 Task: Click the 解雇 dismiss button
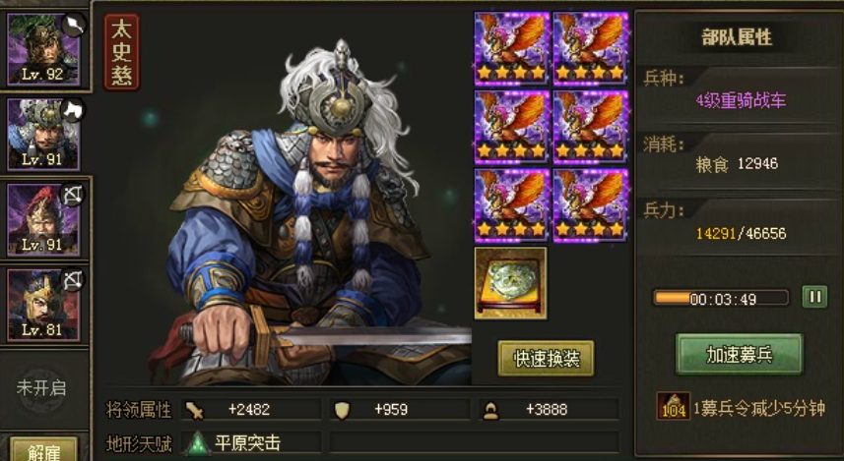43,450
